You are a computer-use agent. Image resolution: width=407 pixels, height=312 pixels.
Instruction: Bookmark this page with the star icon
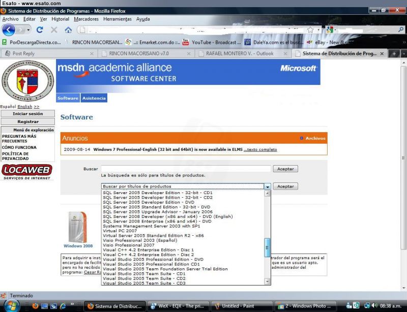pos(310,30)
